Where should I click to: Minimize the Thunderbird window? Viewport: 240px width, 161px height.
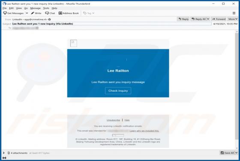[213, 4]
